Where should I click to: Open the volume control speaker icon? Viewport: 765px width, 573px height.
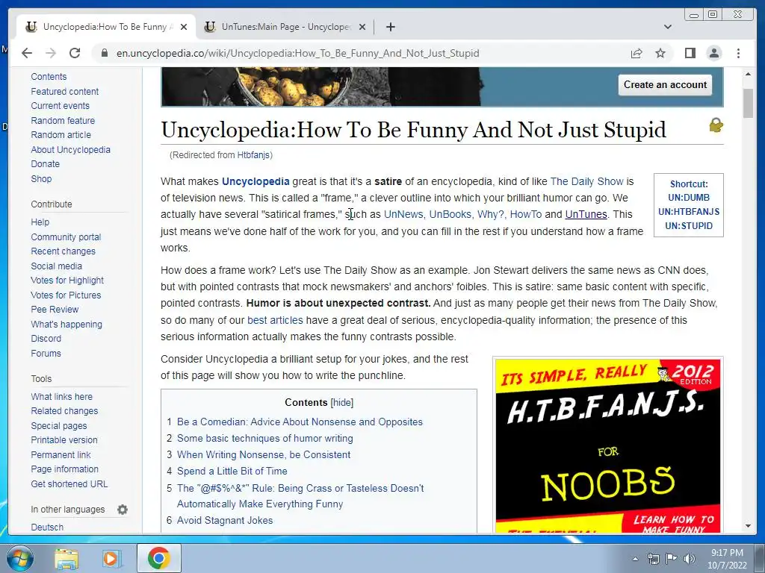pyautogui.click(x=690, y=559)
